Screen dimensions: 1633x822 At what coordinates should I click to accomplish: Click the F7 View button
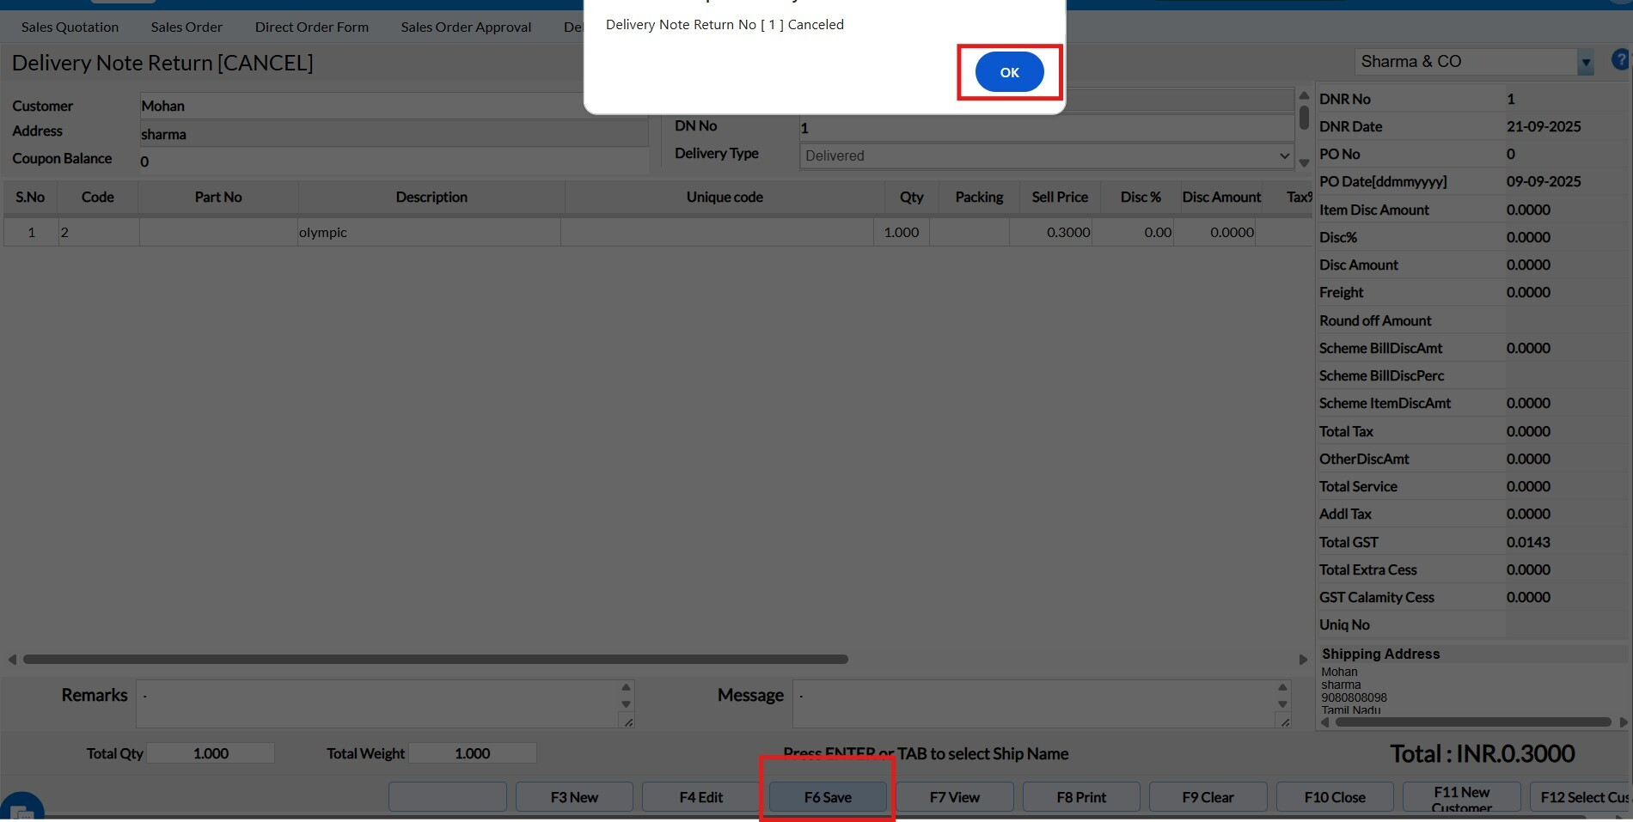[x=955, y=797]
